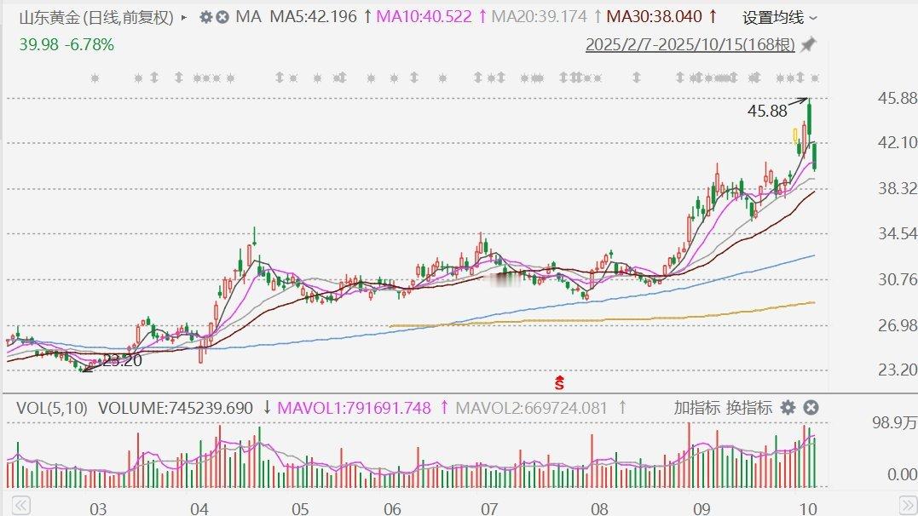
Task: Open volume indicator settings gear
Action: [x=788, y=407]
